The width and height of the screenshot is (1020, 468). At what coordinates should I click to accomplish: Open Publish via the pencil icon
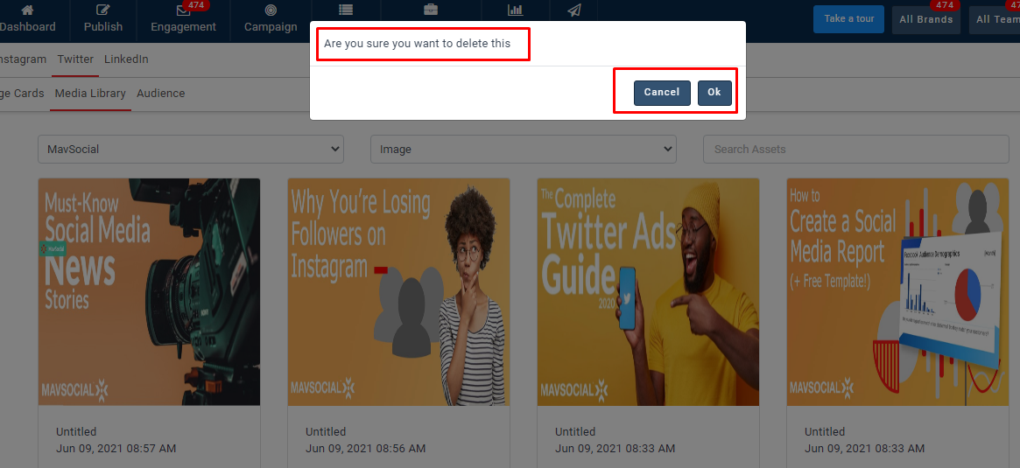click(103, 10)
